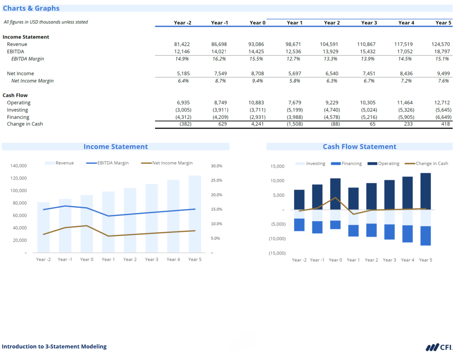Select the Year 5 column header in table
Viewport: 455px width, 355px height.
tap(443, 23)
